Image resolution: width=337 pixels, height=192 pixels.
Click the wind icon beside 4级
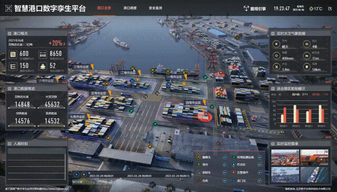tap(306, 44)
